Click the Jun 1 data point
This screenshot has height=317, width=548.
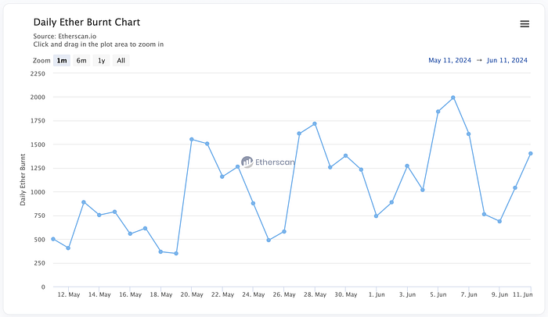[x=377, y=215]
